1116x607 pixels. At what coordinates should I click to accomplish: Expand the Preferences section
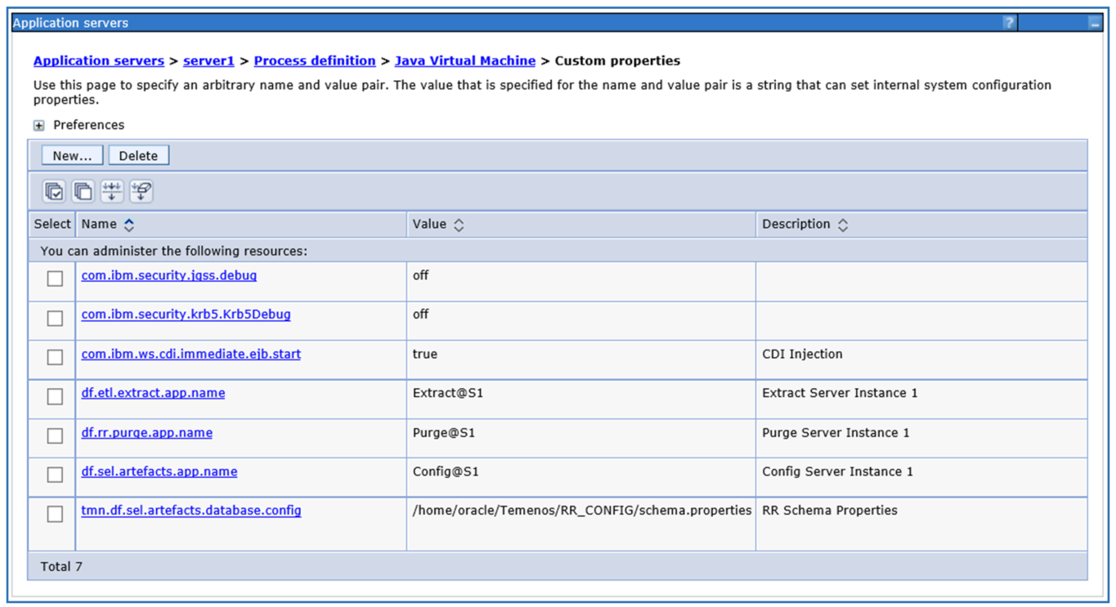click(x=38, y=126)
